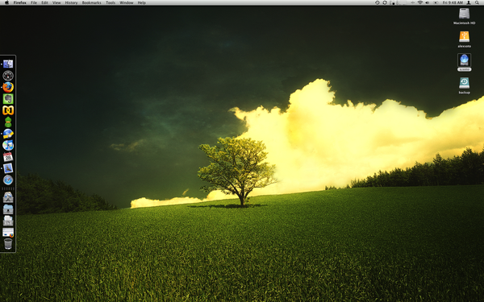This screenshot has height=302, width=484.
Task: Open the View menu
Action: pos(56,2)
